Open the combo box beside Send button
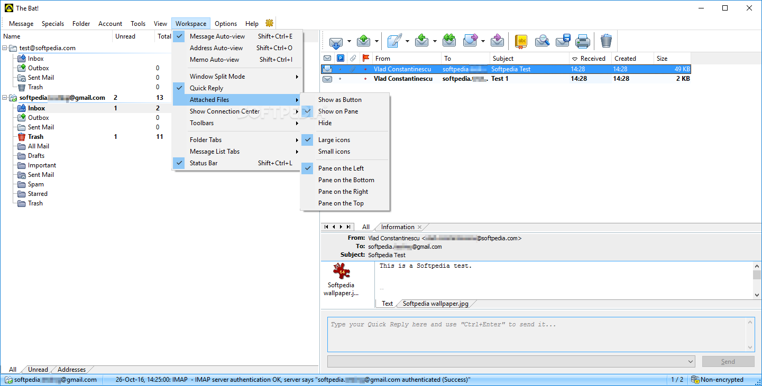 click(x=511, y=361)
